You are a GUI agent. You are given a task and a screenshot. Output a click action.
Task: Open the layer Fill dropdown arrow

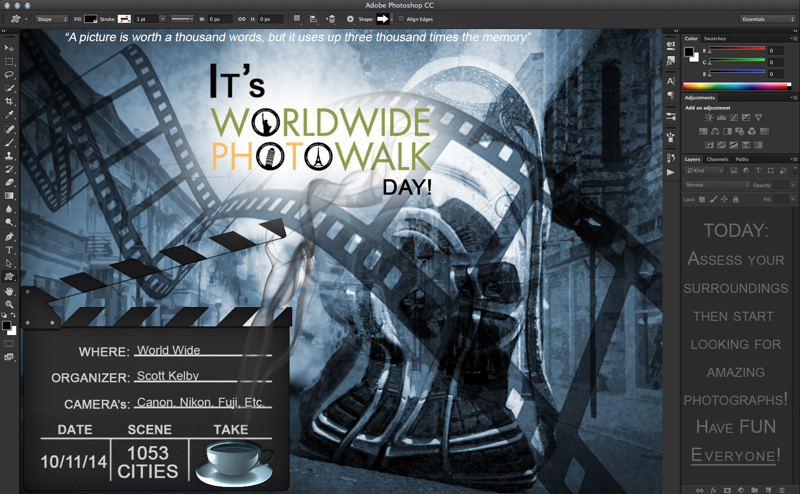793,199
